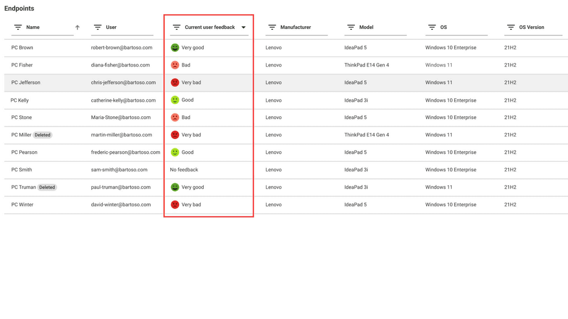Click the Bad face icon for PC Stone

(x=175, y=117)
